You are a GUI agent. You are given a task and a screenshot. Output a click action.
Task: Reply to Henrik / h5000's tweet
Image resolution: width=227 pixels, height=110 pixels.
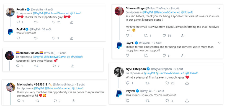(18, 66)
